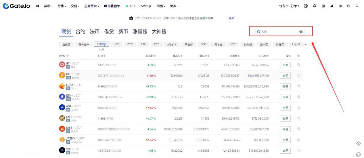The height and width of the screenshot is (158, 364).
Task: Click 交易 button for BTC/USDT
Action: click(x=285, y=75)
